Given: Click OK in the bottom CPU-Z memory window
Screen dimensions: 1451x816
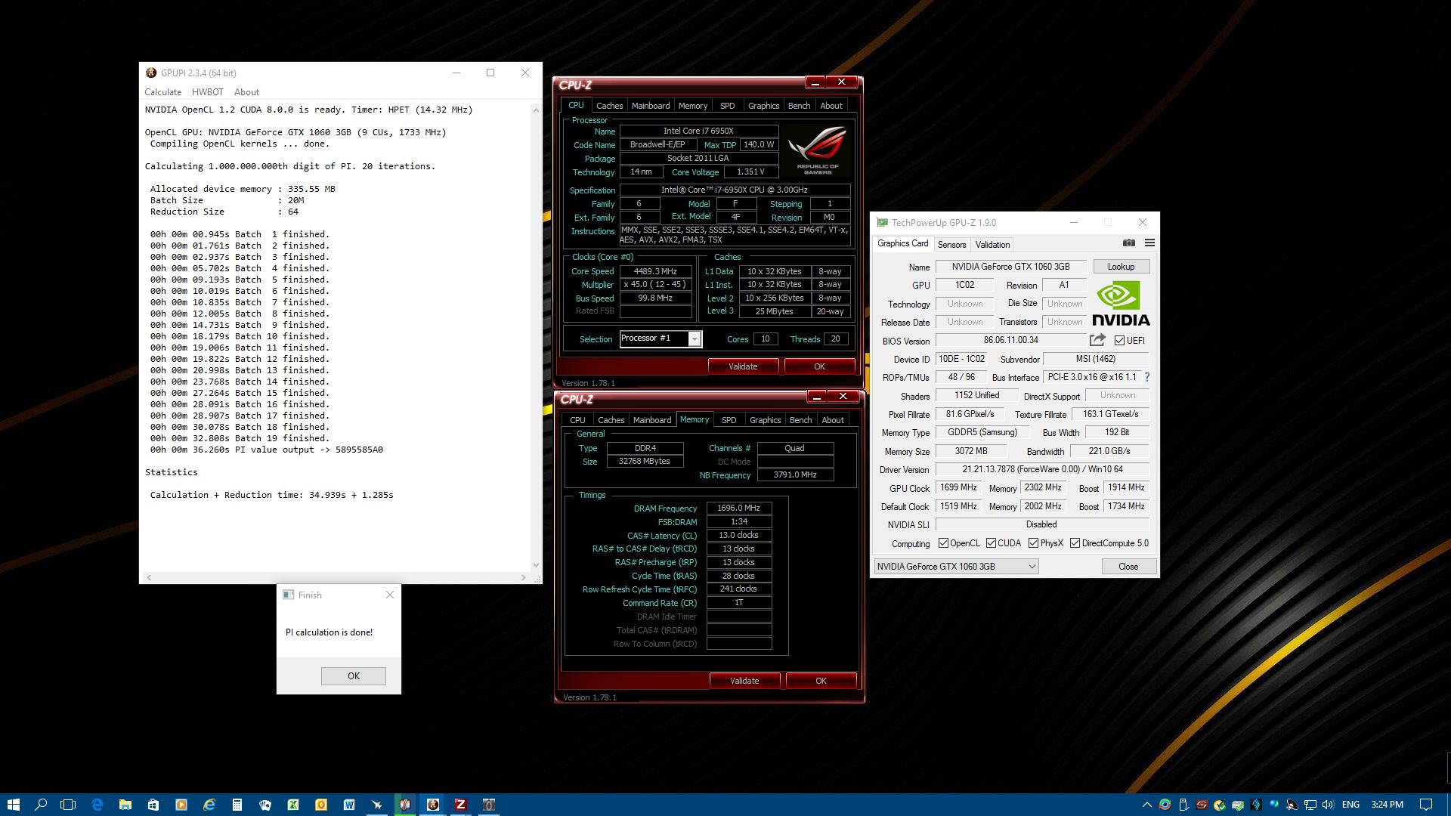Looking at the screenshot, I should coord(821,681).
